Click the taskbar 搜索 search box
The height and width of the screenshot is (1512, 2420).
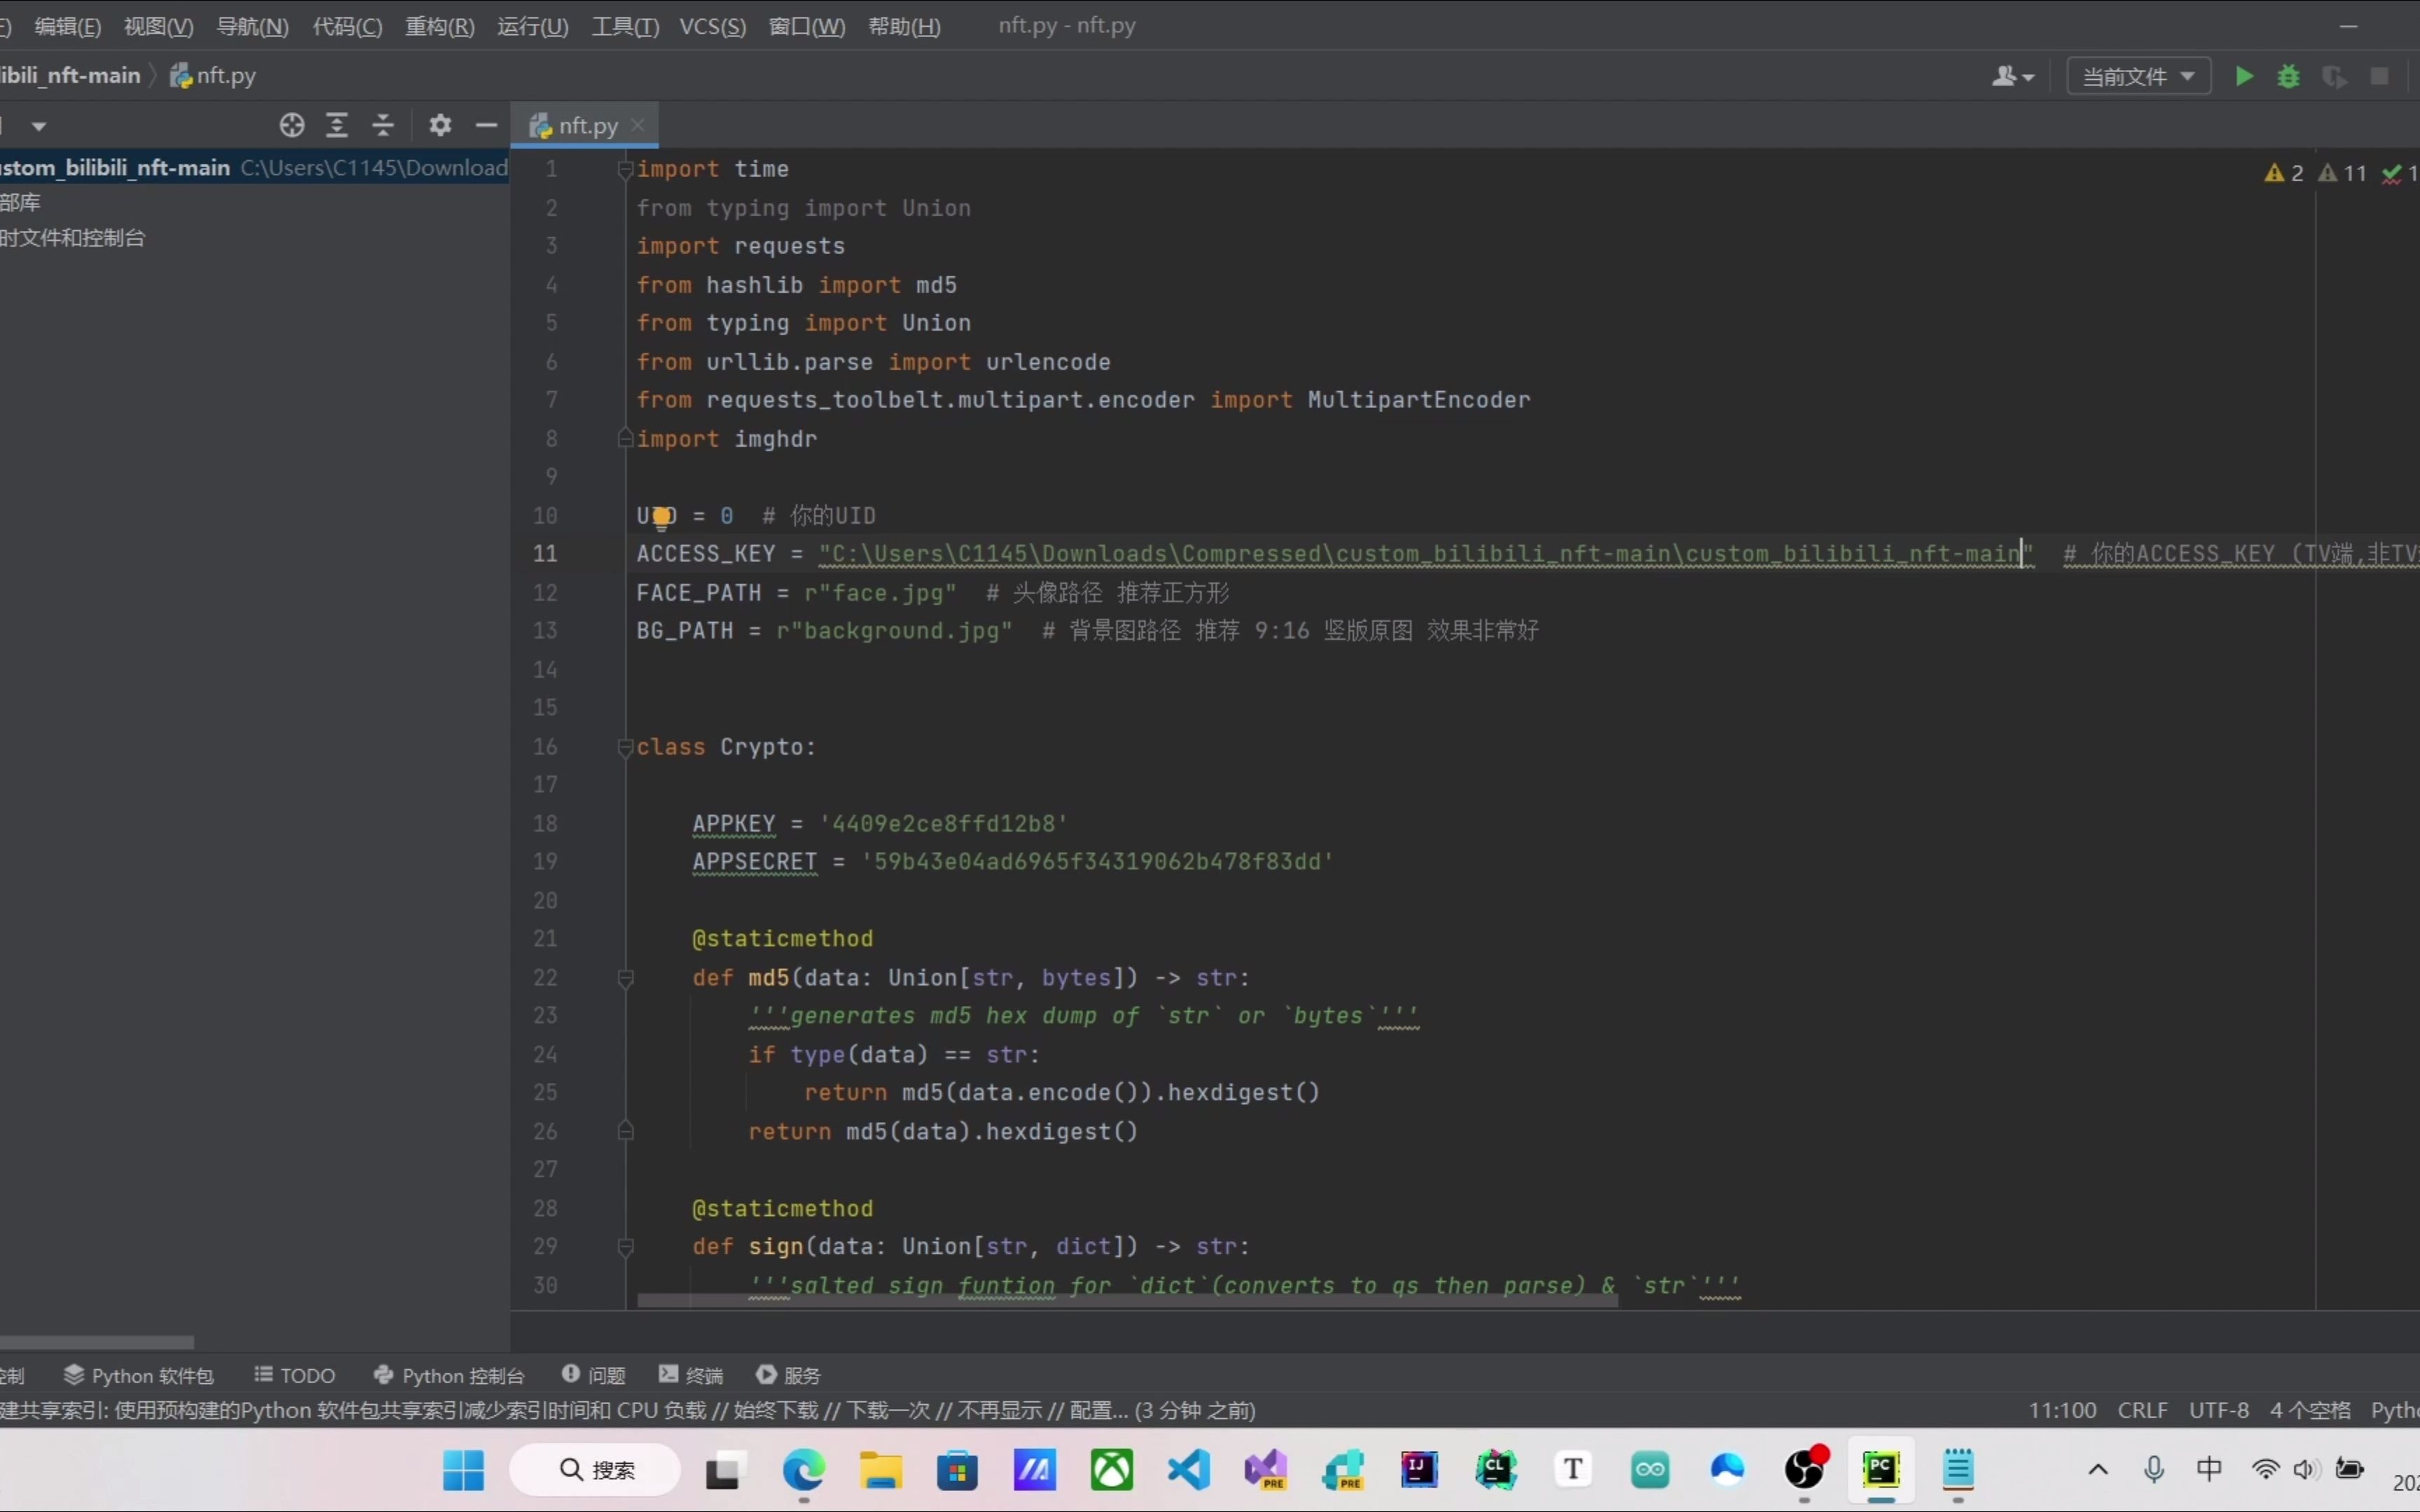point(596,1470)
